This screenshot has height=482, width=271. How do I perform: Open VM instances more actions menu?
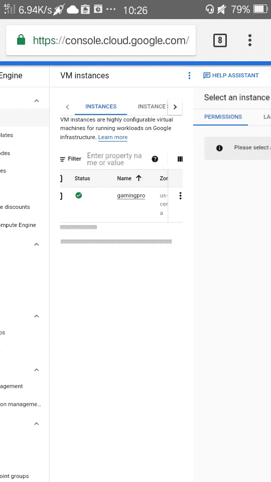pyautogui.click(x=189, y=76)
